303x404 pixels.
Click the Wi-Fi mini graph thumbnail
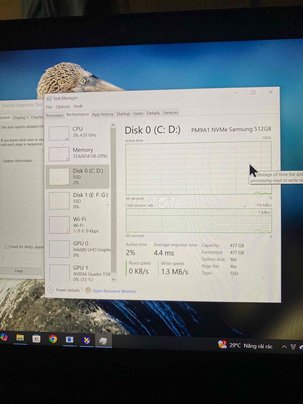[59, 225]
